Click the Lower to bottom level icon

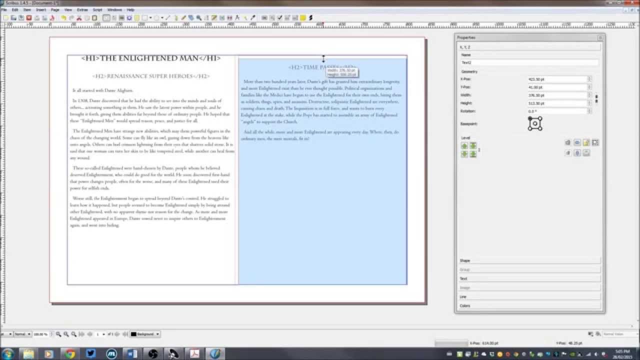click(473, 154)
